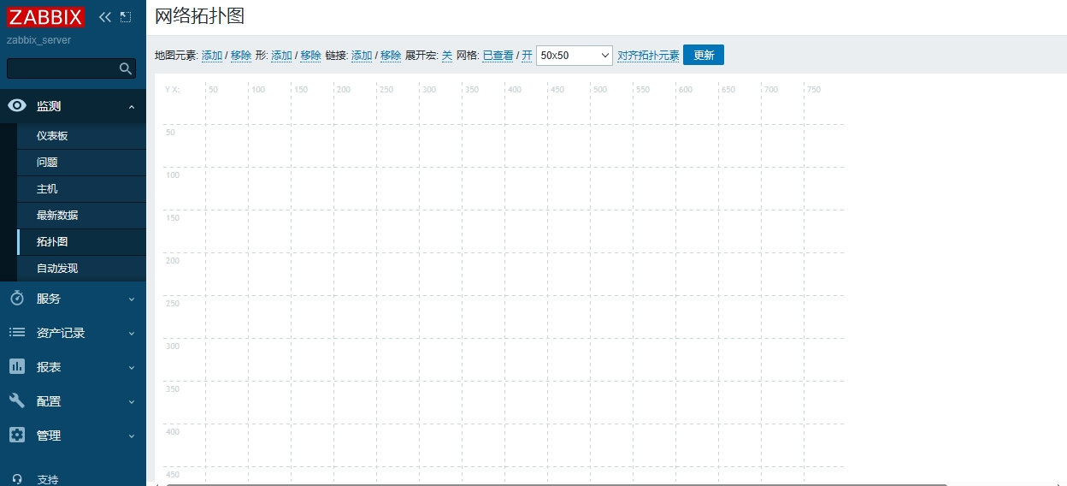Click the list icon for 资产记录

tap(17, 333)
